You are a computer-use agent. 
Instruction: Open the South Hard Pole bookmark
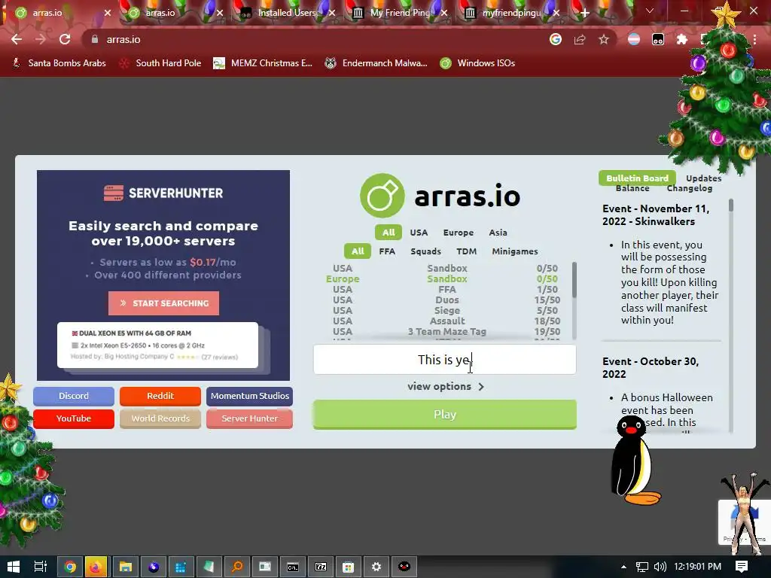161,63
